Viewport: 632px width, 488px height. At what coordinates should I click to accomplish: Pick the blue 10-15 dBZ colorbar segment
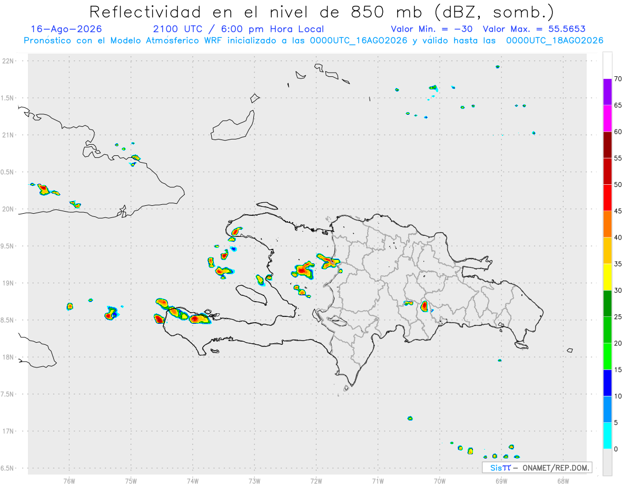[x=607, y=383]
